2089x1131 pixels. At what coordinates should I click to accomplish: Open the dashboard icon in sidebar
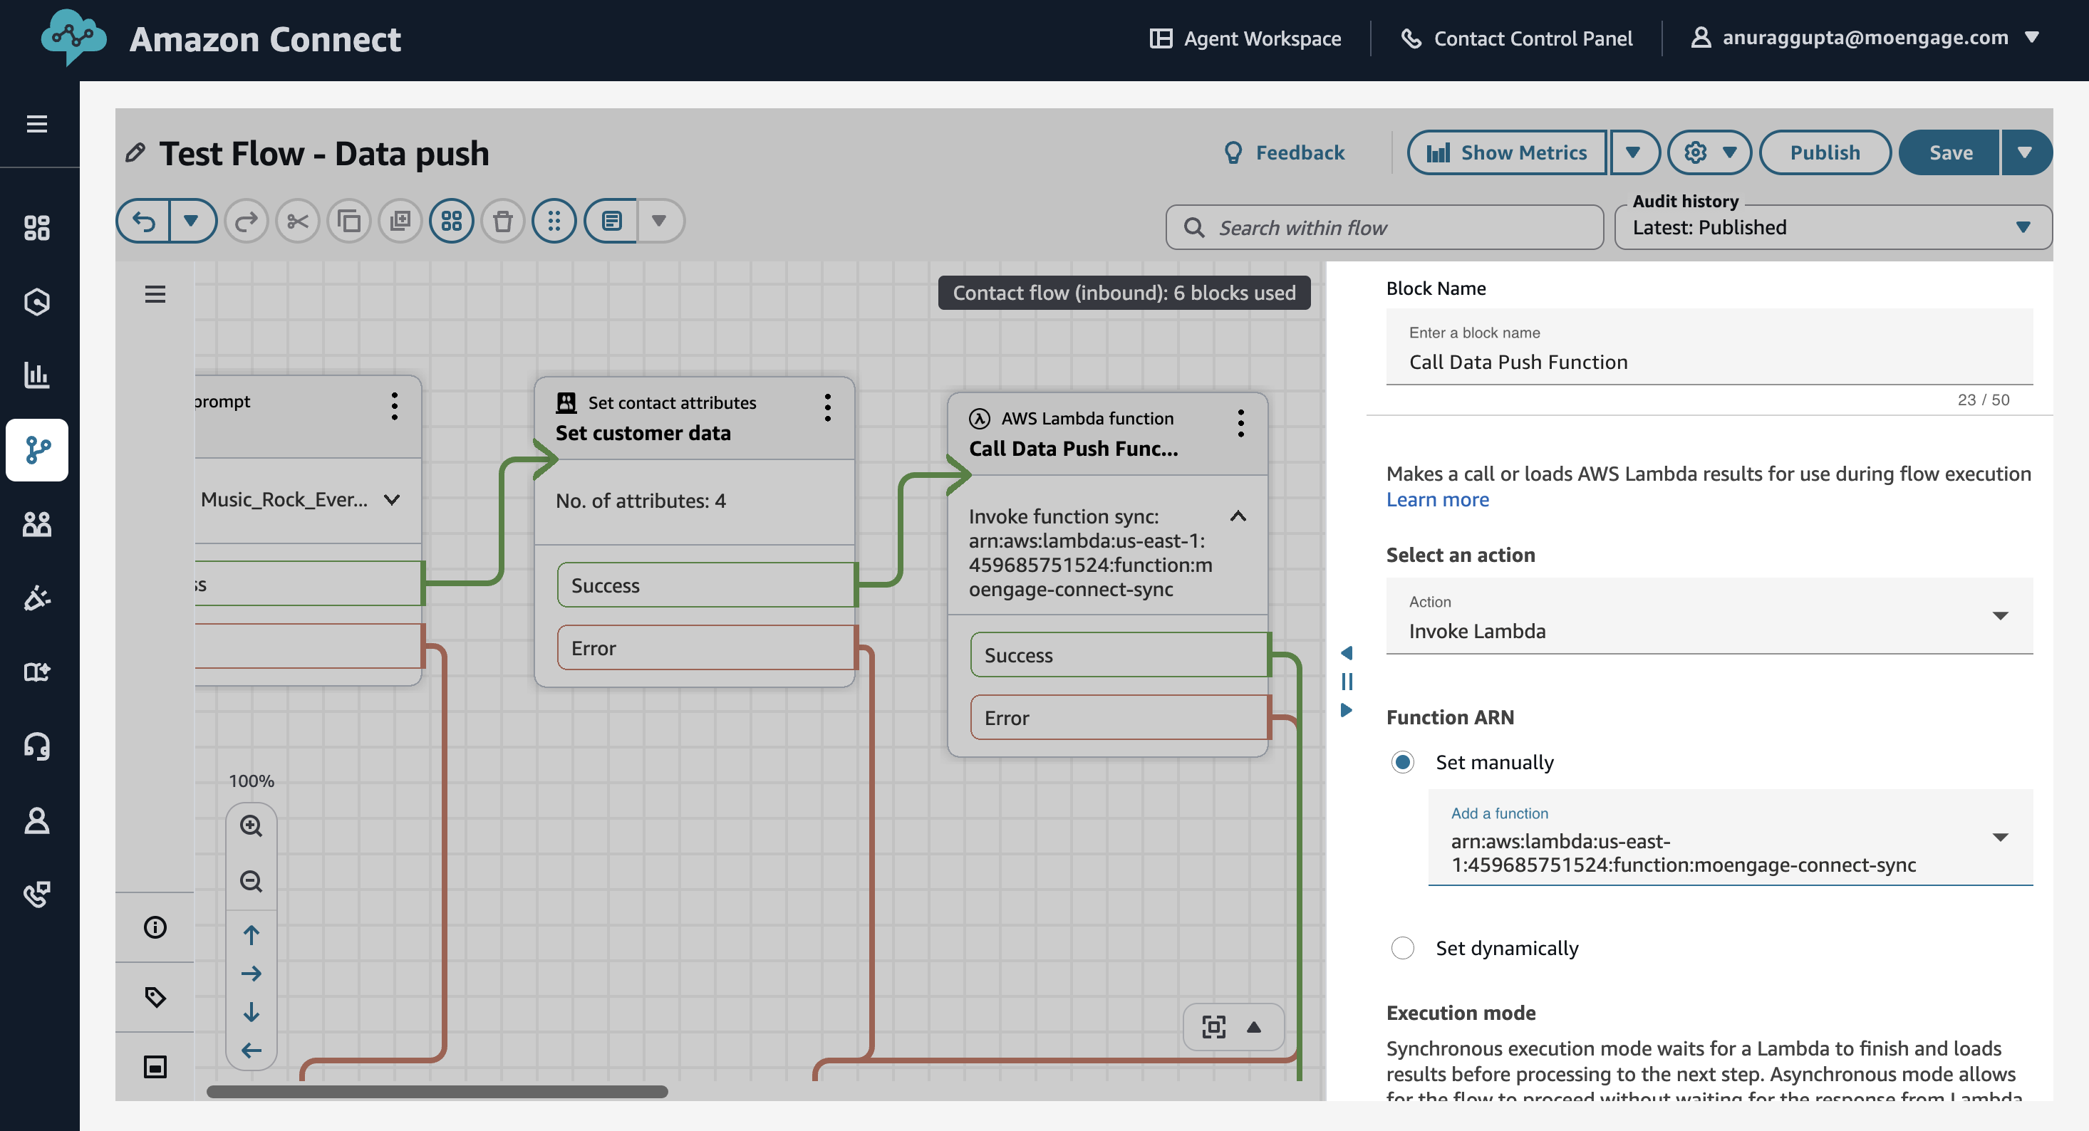(x=36, y=228)
